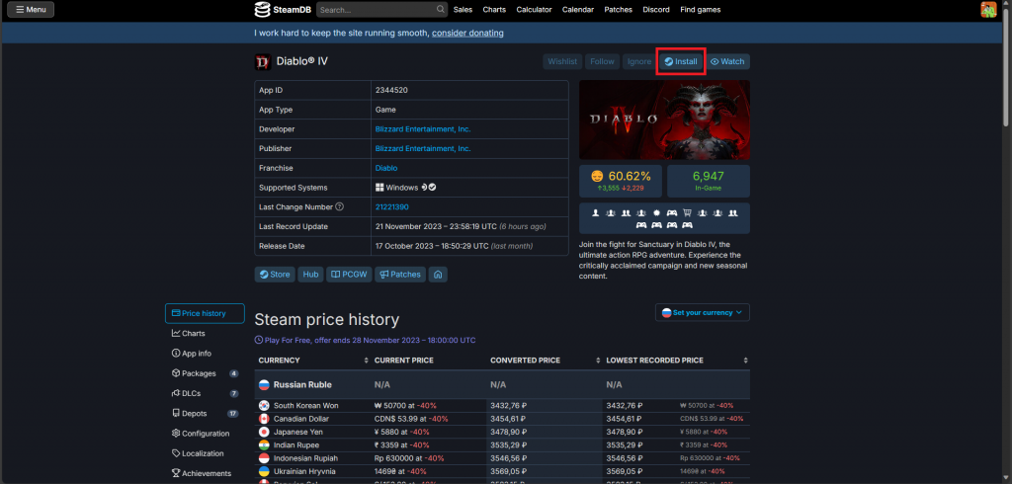This screenshot has height=484, width=1012.
Task: Open Charts in the top navigation
Action: pyautogui.click(x=494, y=10)
